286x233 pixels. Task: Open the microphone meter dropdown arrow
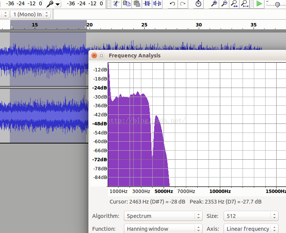[x=57, y=4]
